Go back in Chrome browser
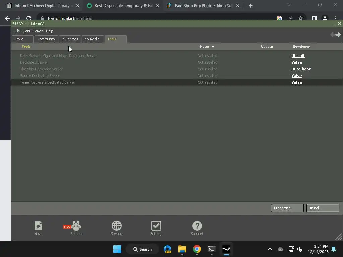Image resolution: width=343 pixels, height=257 pixels. [7, 18]
